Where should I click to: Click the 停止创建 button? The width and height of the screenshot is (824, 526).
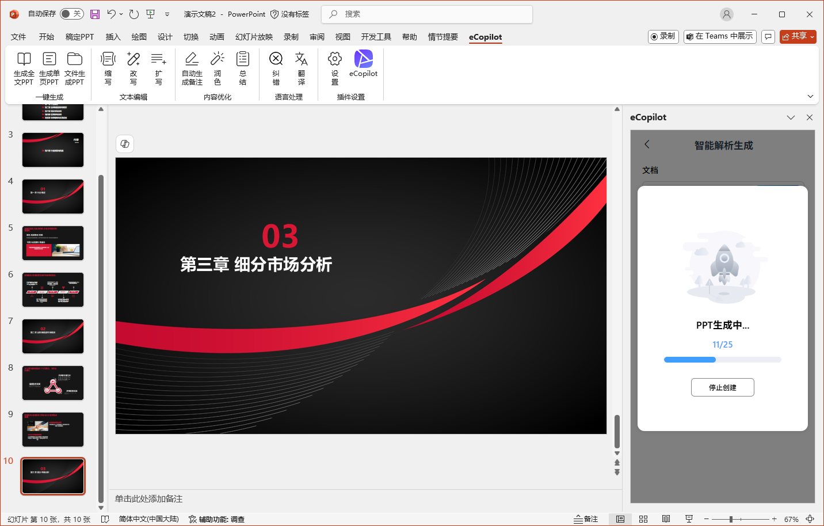[722, 387]
